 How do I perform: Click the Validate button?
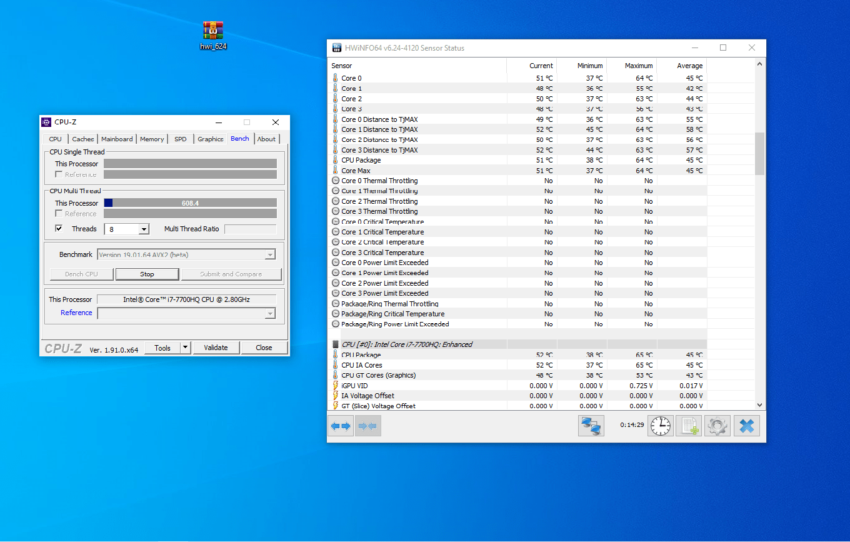coord(216,348)
